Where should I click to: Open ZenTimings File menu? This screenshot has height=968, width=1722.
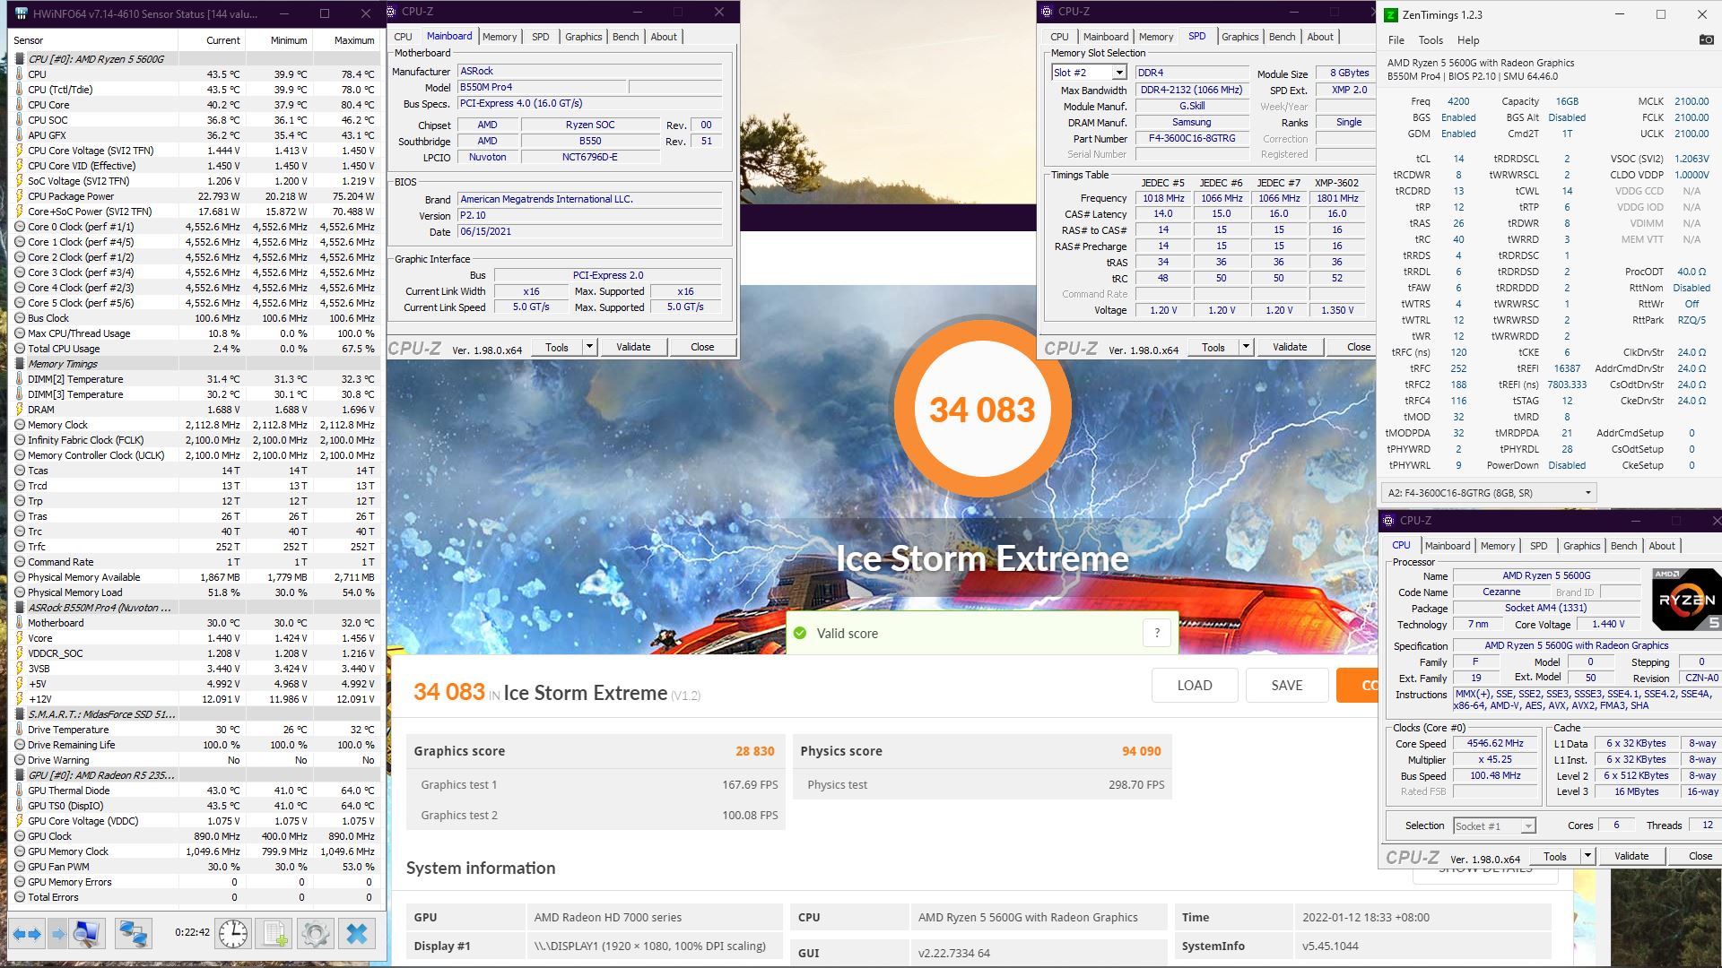[x=1396, y=40]
